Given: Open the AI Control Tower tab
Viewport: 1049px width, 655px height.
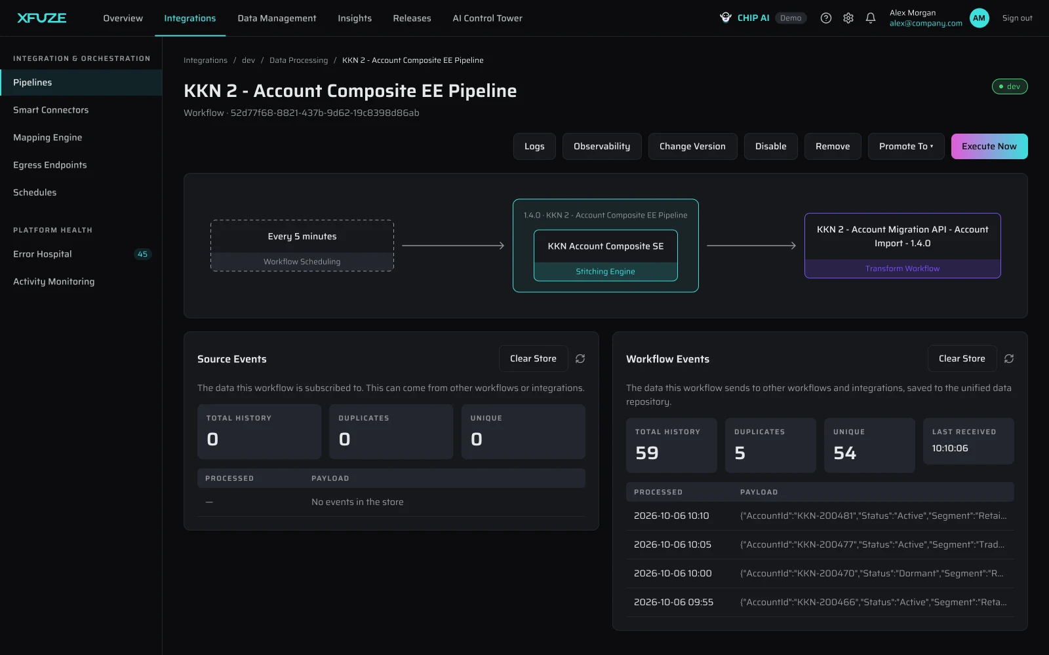Looking at the screenshot, I should [487, 18].
